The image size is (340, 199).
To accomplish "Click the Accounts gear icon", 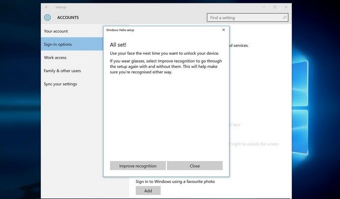I will click(x=47, y=18).
